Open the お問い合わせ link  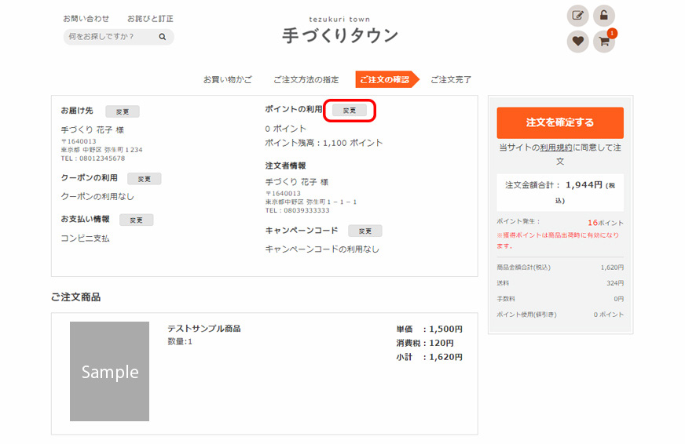[86, 18]
